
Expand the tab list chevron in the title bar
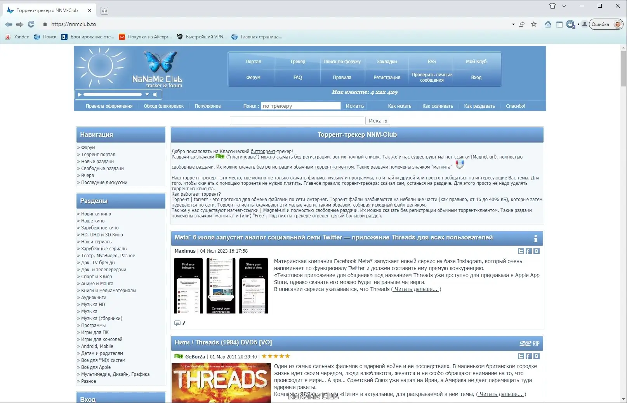coord(564,6)
